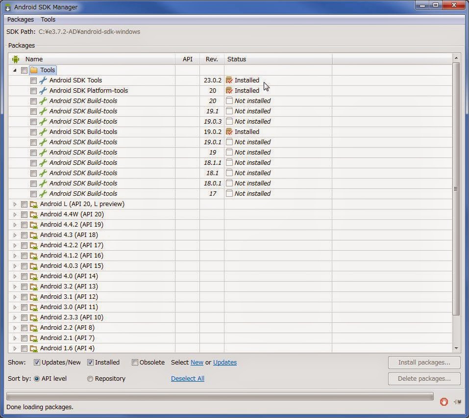This screenshot has height=418, width=469.
Task: Expand Android 4.4W (API 20)
Action: click(15, 215)
